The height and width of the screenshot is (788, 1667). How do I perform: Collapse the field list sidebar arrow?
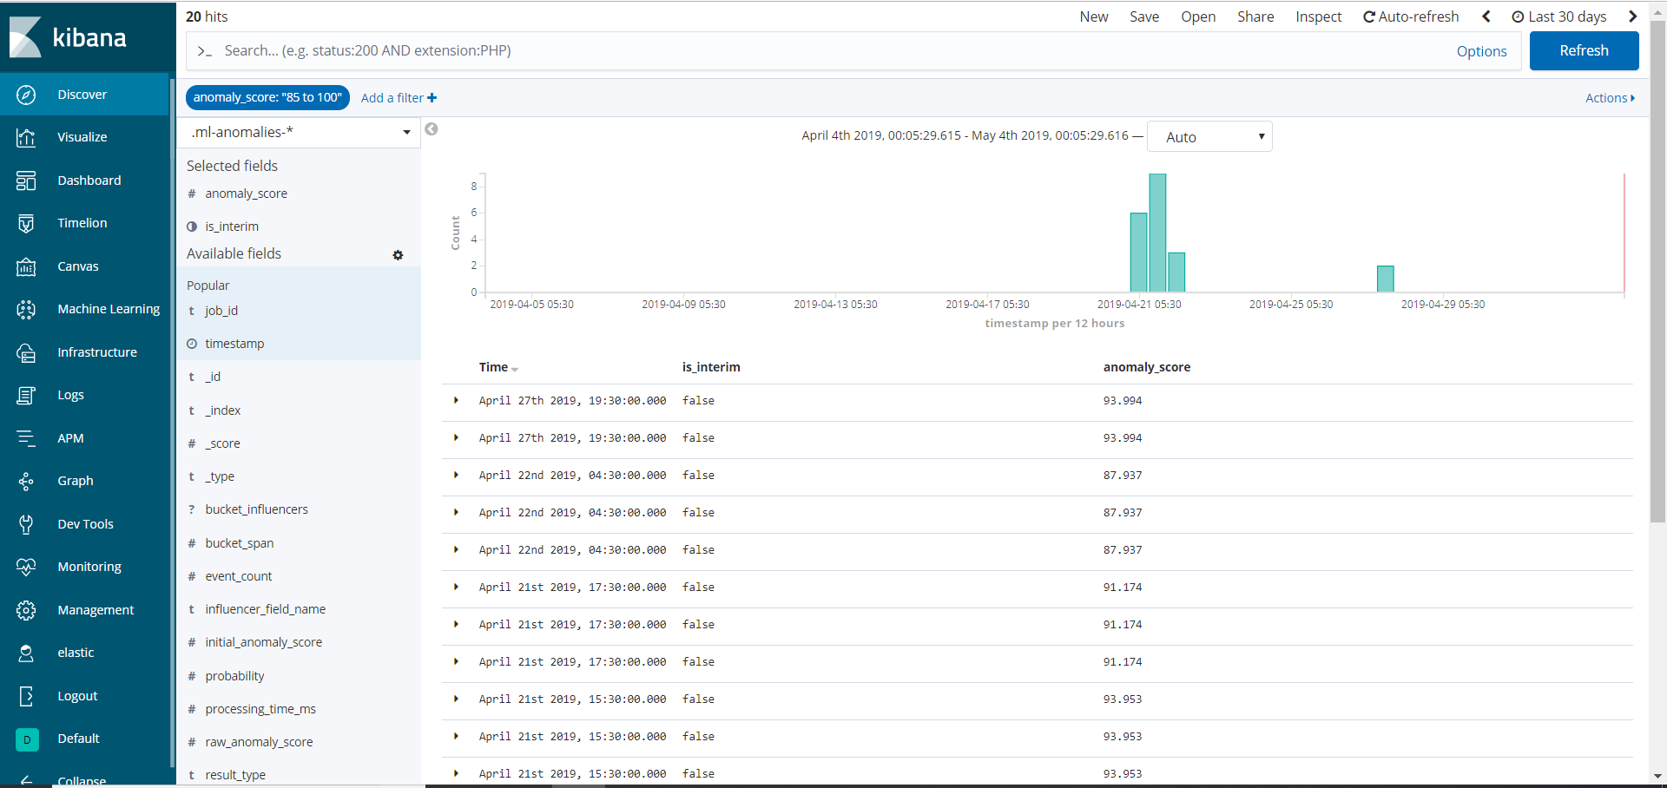432,129
